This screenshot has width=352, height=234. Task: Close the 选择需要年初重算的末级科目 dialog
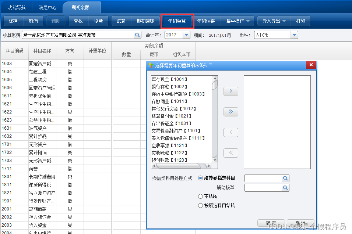pyautogui.click(x=311, y=65)
